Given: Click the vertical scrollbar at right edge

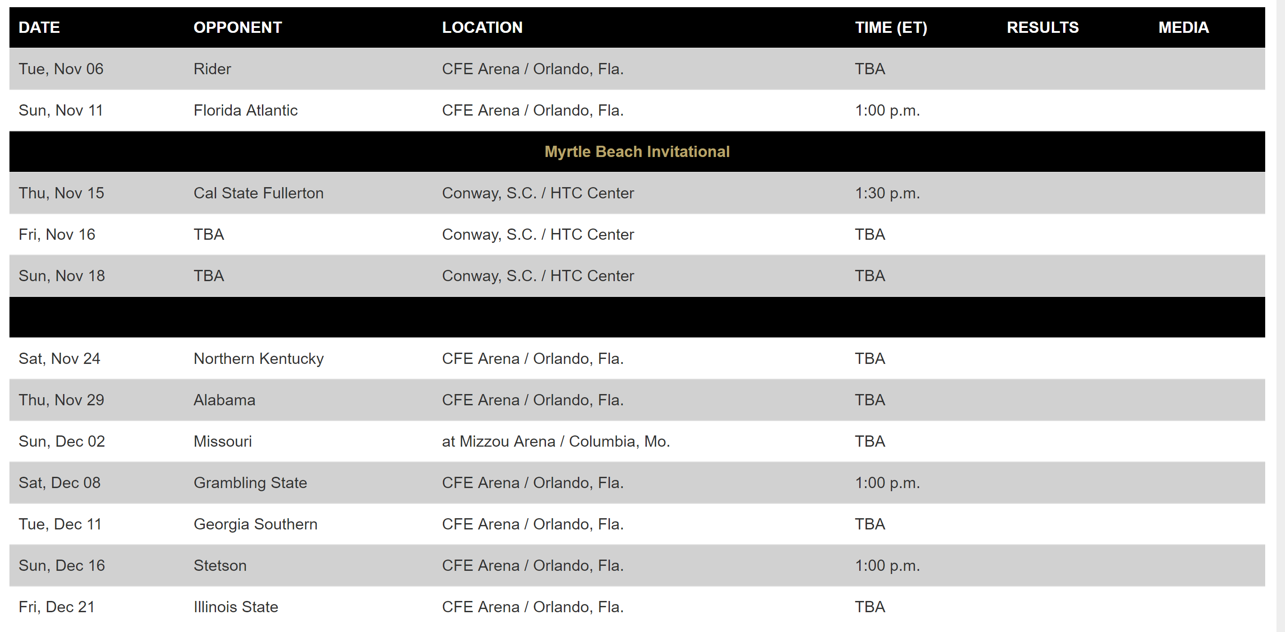Looking at the screenshot, I should [x=1280, y=316].
